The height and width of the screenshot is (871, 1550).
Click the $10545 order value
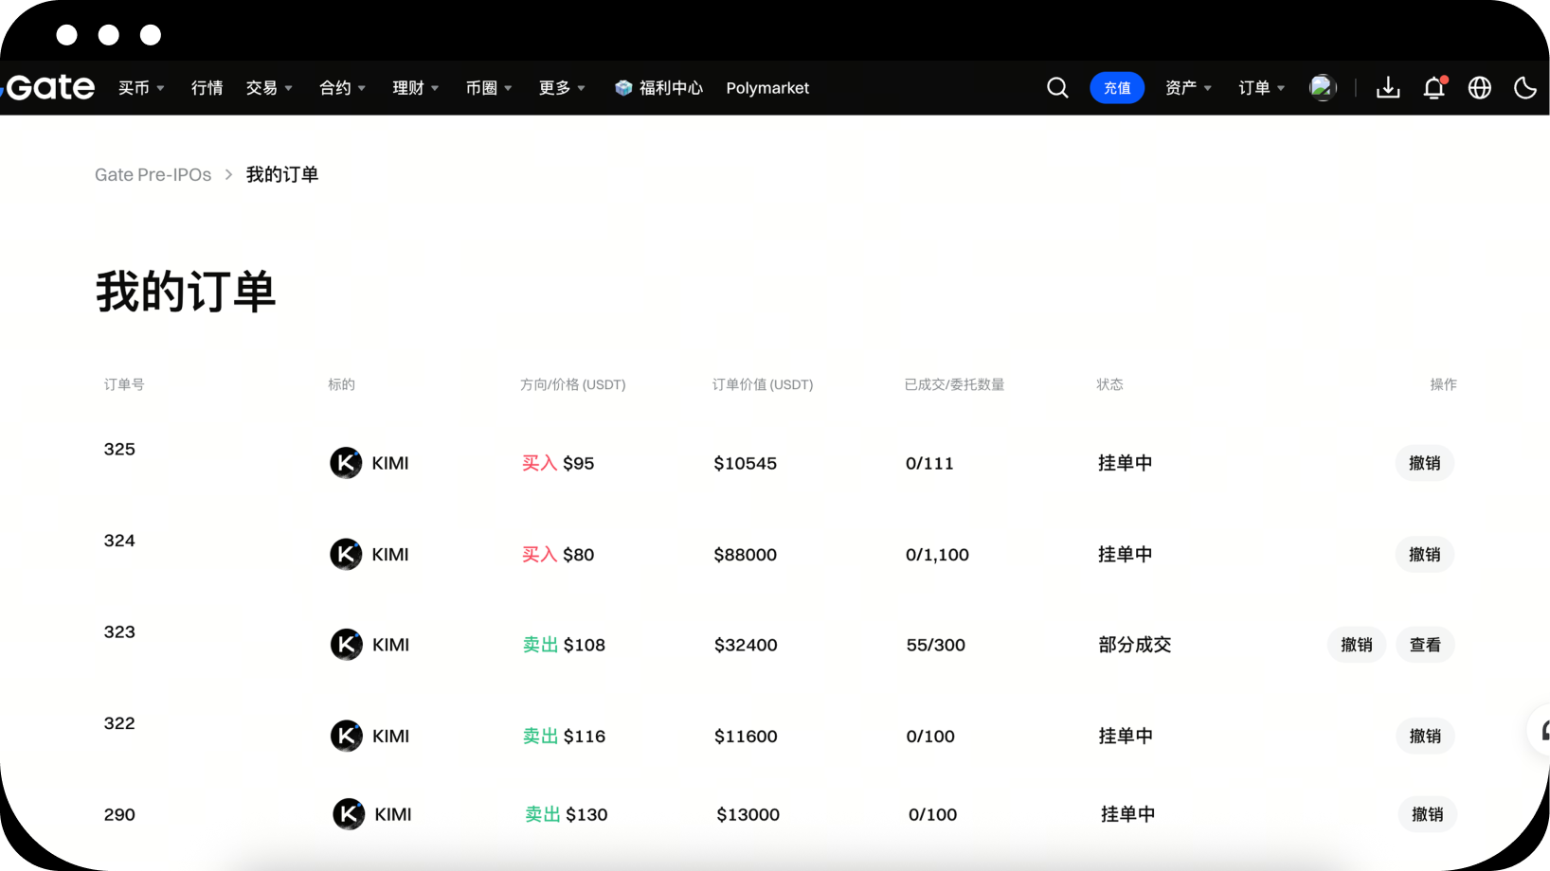click(745, 463)
